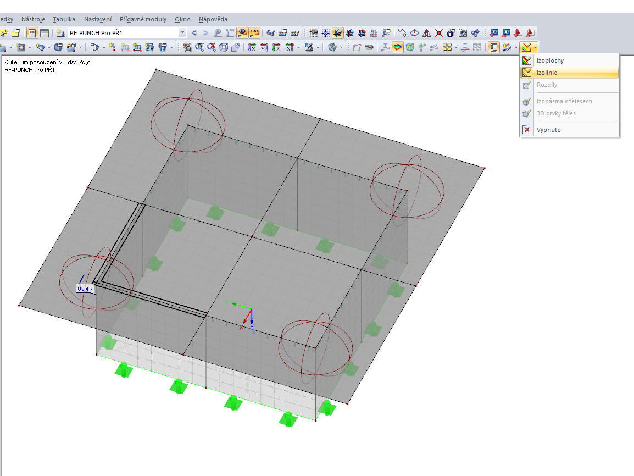
Task: Switch to wireframe cube view icon
Action: coord(224,47)
